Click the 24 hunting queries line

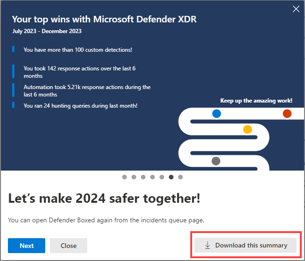[81, 106]
